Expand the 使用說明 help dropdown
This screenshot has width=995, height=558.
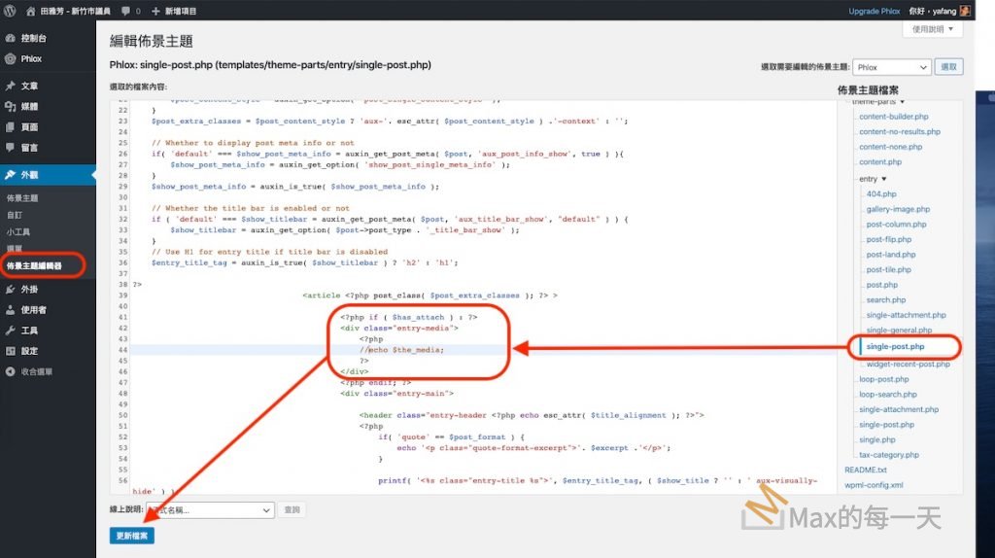[933, 29]
